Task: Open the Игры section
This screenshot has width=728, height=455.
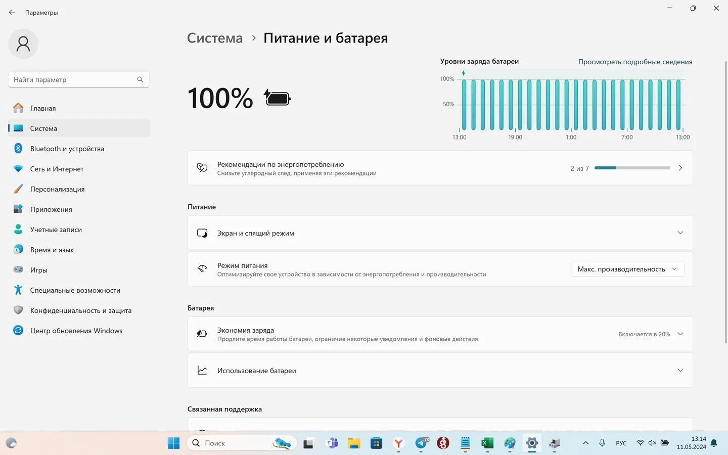Action: [79, 270]
